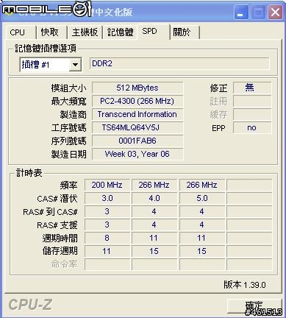Click the 確定 button
This screenshot has width=286, height=318.
pos(254,306)
